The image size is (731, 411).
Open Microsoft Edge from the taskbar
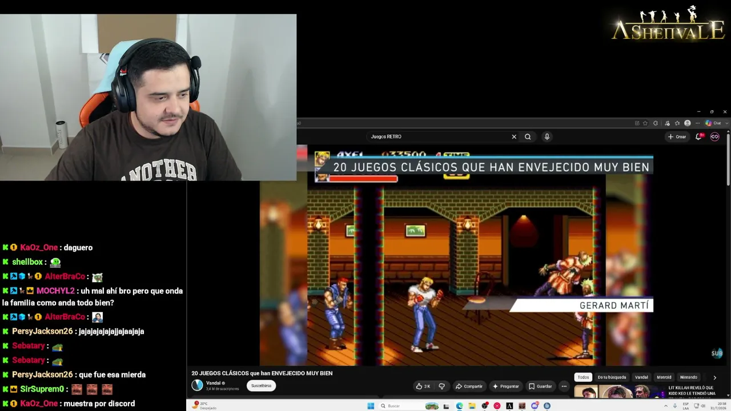point(459,406)
